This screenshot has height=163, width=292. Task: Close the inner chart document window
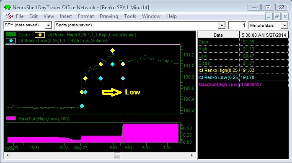[285, 17]
